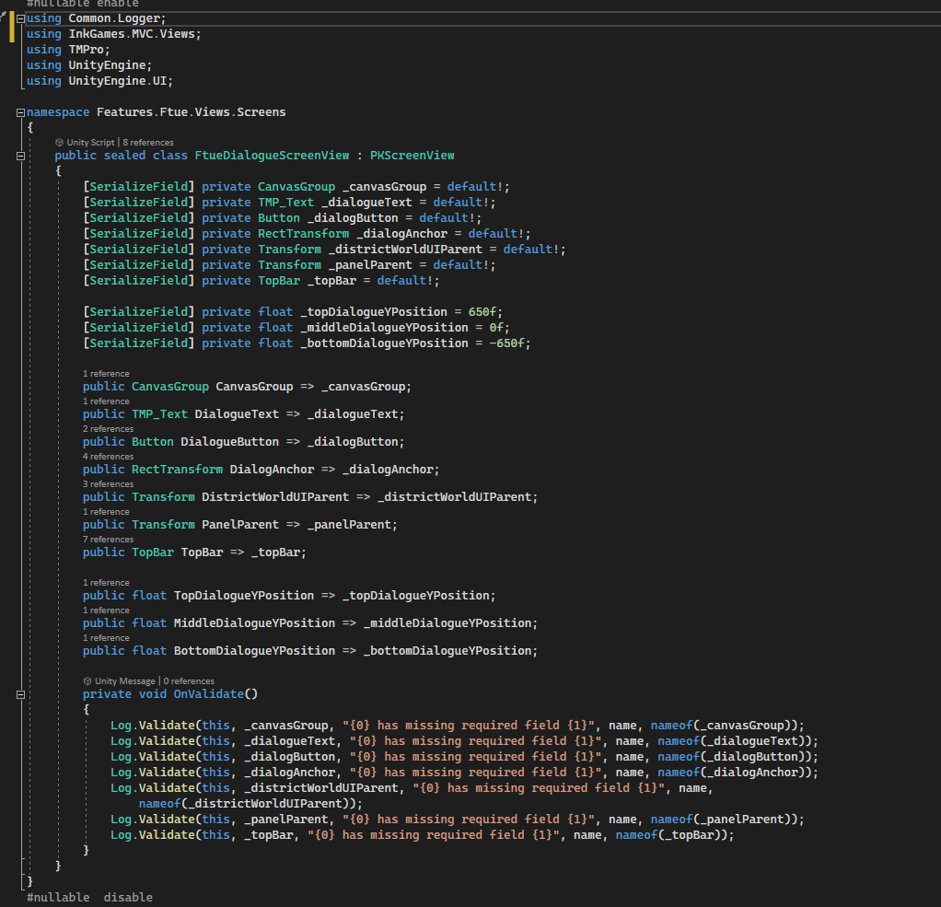Click the DialogAnchor property name
The width and height of the screenshot is (941, 907).
[x=272, y=470]
